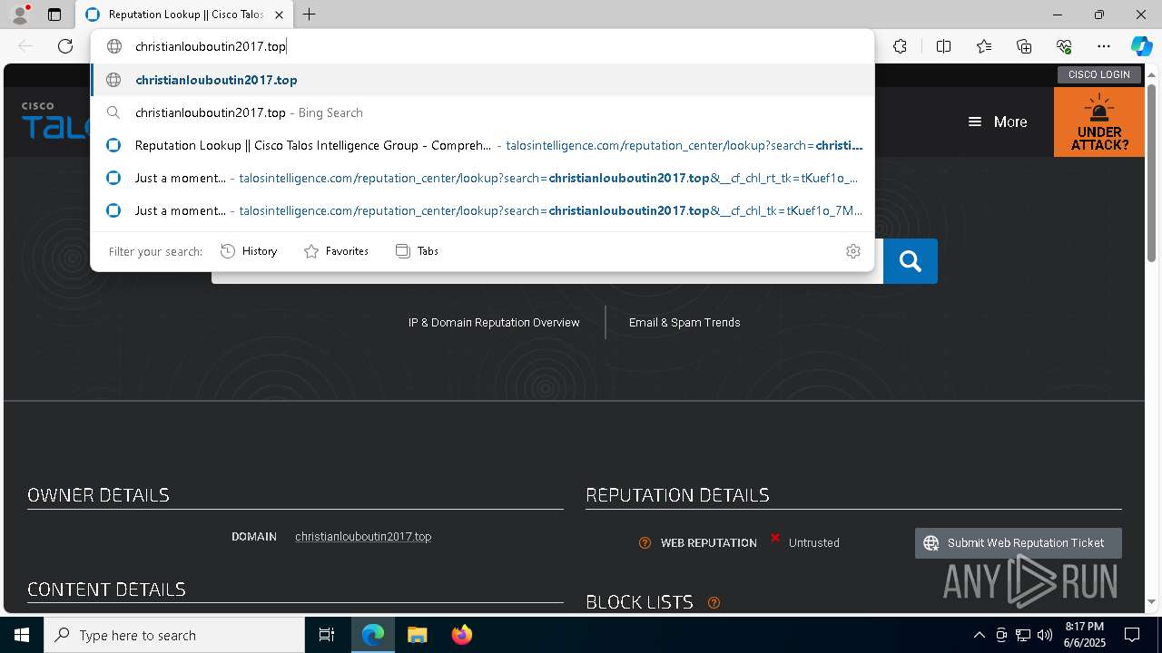The image size is (1162, 653).
Task: Select the Bing Search suggestion
Action: point(482,112)
